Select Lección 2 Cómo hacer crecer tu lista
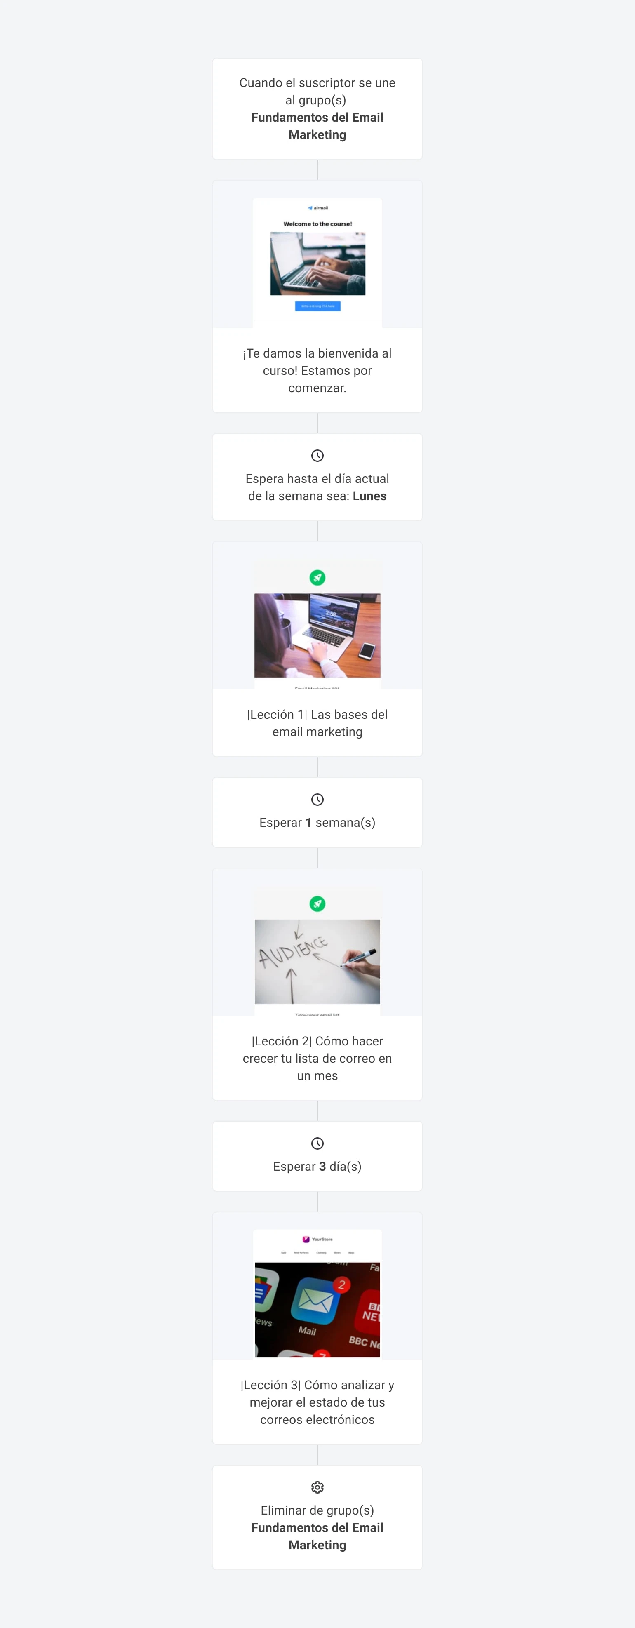The image size is (635, 1628). click(317, 1058)
